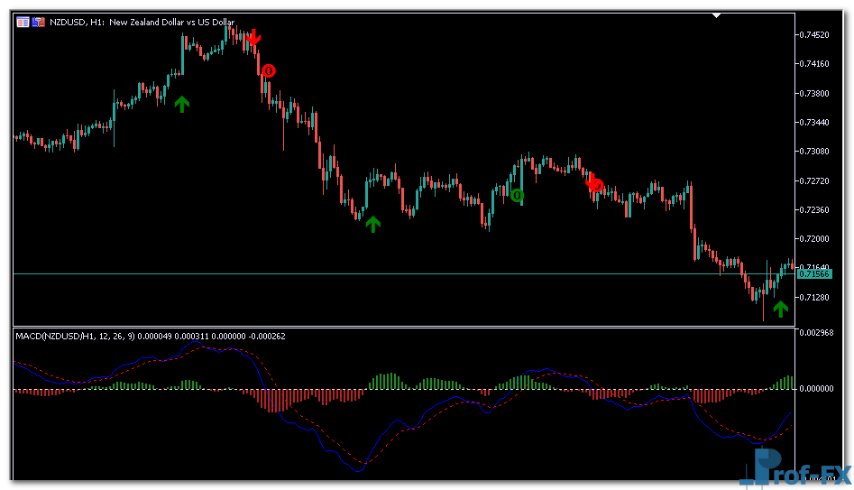Screen dimensions: 854x490
Task: Click the current price tag 0.71566
Action: [x=814, y=273]
